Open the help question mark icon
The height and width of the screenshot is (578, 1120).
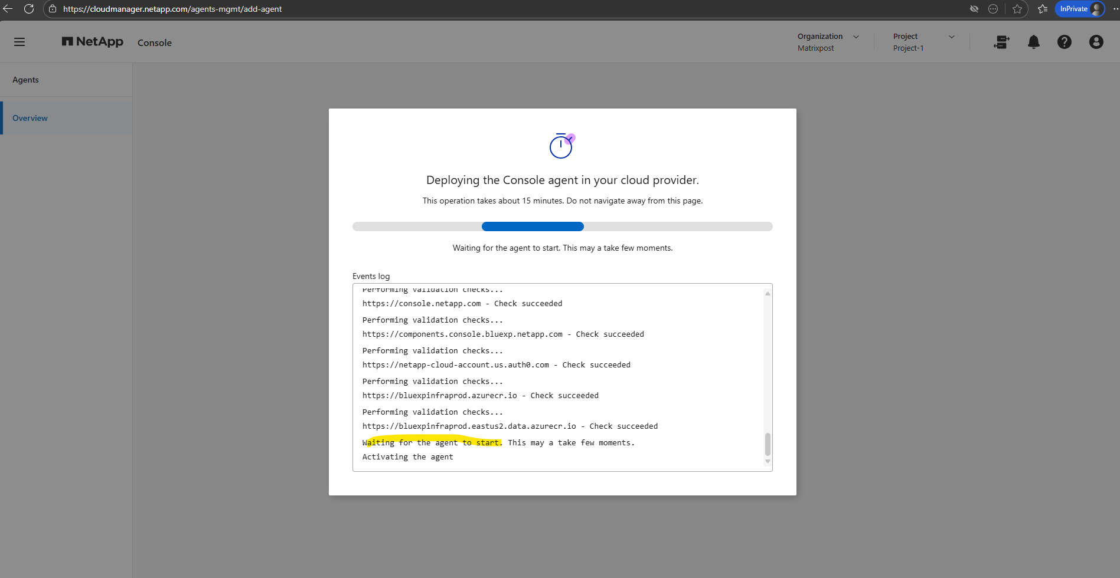(x=1065, y=42)
